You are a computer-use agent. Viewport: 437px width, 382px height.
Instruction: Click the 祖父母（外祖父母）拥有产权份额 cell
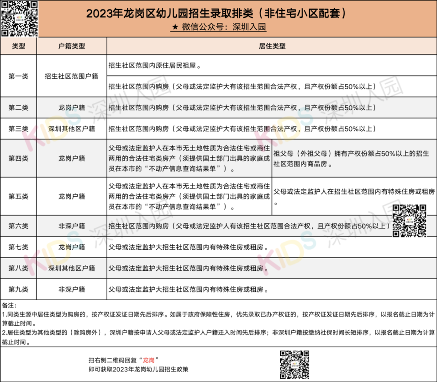coord(354,158)
